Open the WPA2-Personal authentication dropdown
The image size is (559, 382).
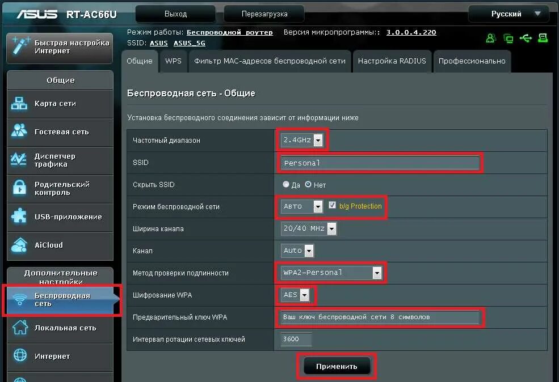(x=331, y=273)
